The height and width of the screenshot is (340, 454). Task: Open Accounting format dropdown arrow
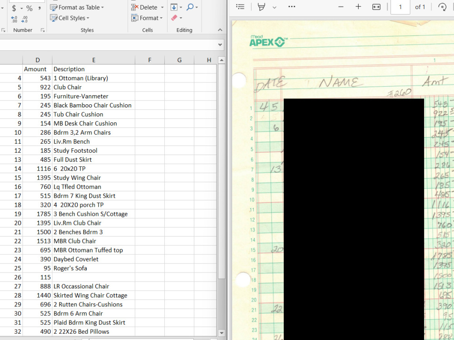coord(21,8)
